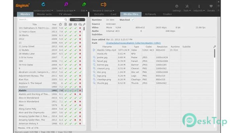Open the Artwork tab
Image resolution: width=234 pixels, height=133 pixels.
pos(150,14)
